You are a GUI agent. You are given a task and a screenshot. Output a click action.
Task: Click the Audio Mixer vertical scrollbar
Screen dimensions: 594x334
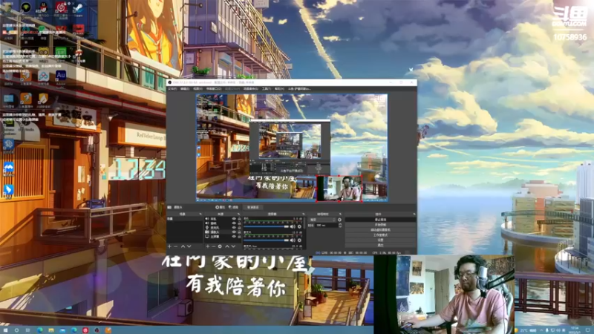[x=304, y=223]
